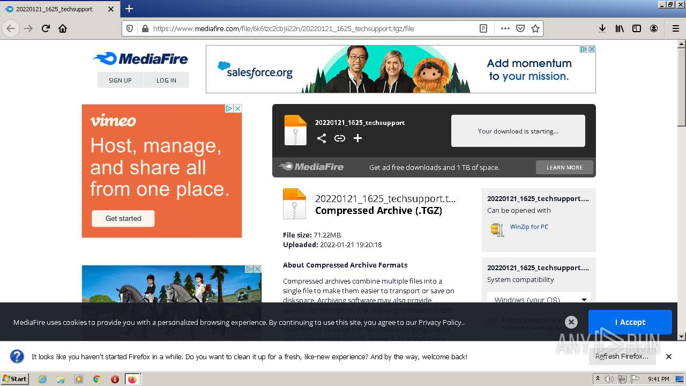The width and height of the screenshot is (686, 386).
Task: Open tracking protection shield icon
Action: point(130,28)
